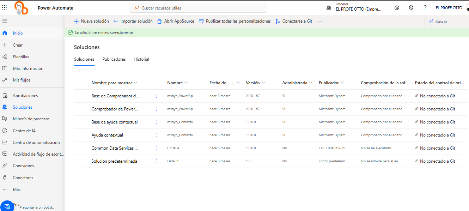Expand the toolbar overflow ellipsis menu
This screenshot has height=211, width=469.
tap(320, 21)
